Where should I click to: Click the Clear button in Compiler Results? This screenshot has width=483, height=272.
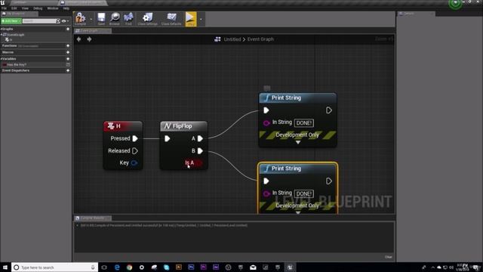389,257
